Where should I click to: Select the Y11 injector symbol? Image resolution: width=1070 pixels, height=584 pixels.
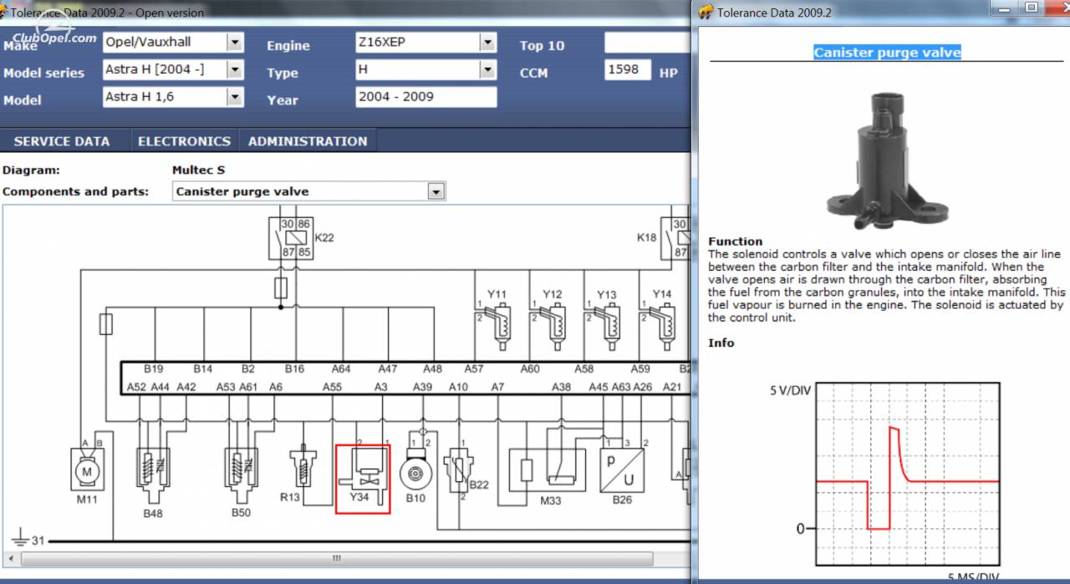pyautogui.click(x=499, y=328)
